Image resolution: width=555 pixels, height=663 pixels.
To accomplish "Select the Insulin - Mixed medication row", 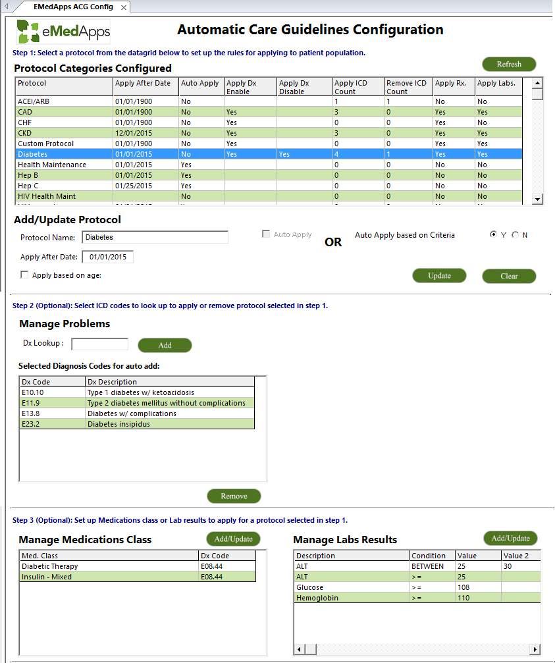I will click(138, 577).
